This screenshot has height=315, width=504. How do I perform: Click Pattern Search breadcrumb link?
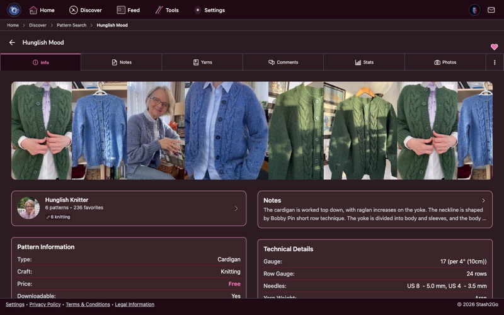pos(71,25)
